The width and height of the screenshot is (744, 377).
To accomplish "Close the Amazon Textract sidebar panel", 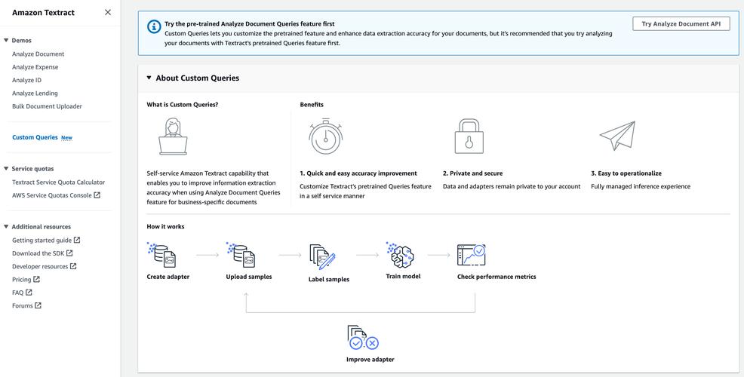I will (x=107, y=12).
